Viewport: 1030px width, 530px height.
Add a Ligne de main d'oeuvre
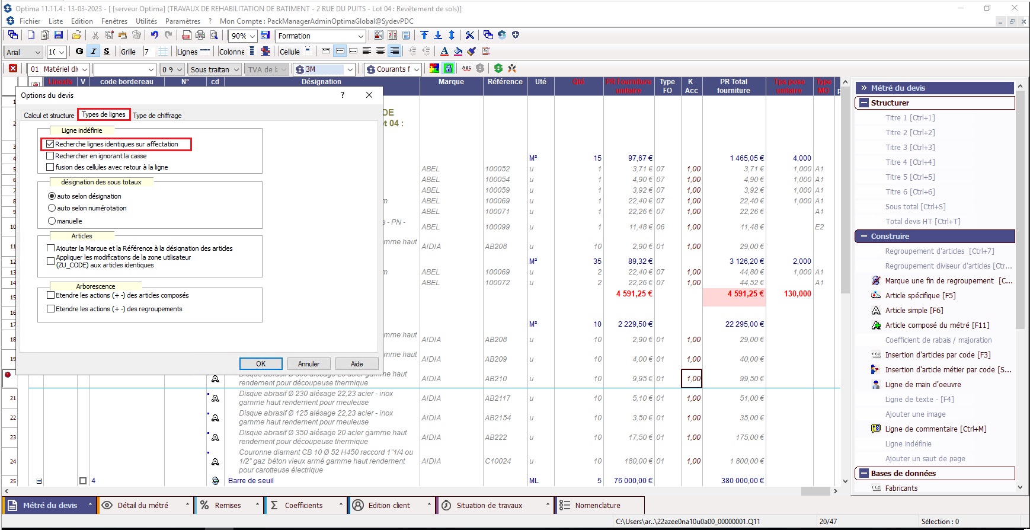pyautogui.click(x=923, y=384)
